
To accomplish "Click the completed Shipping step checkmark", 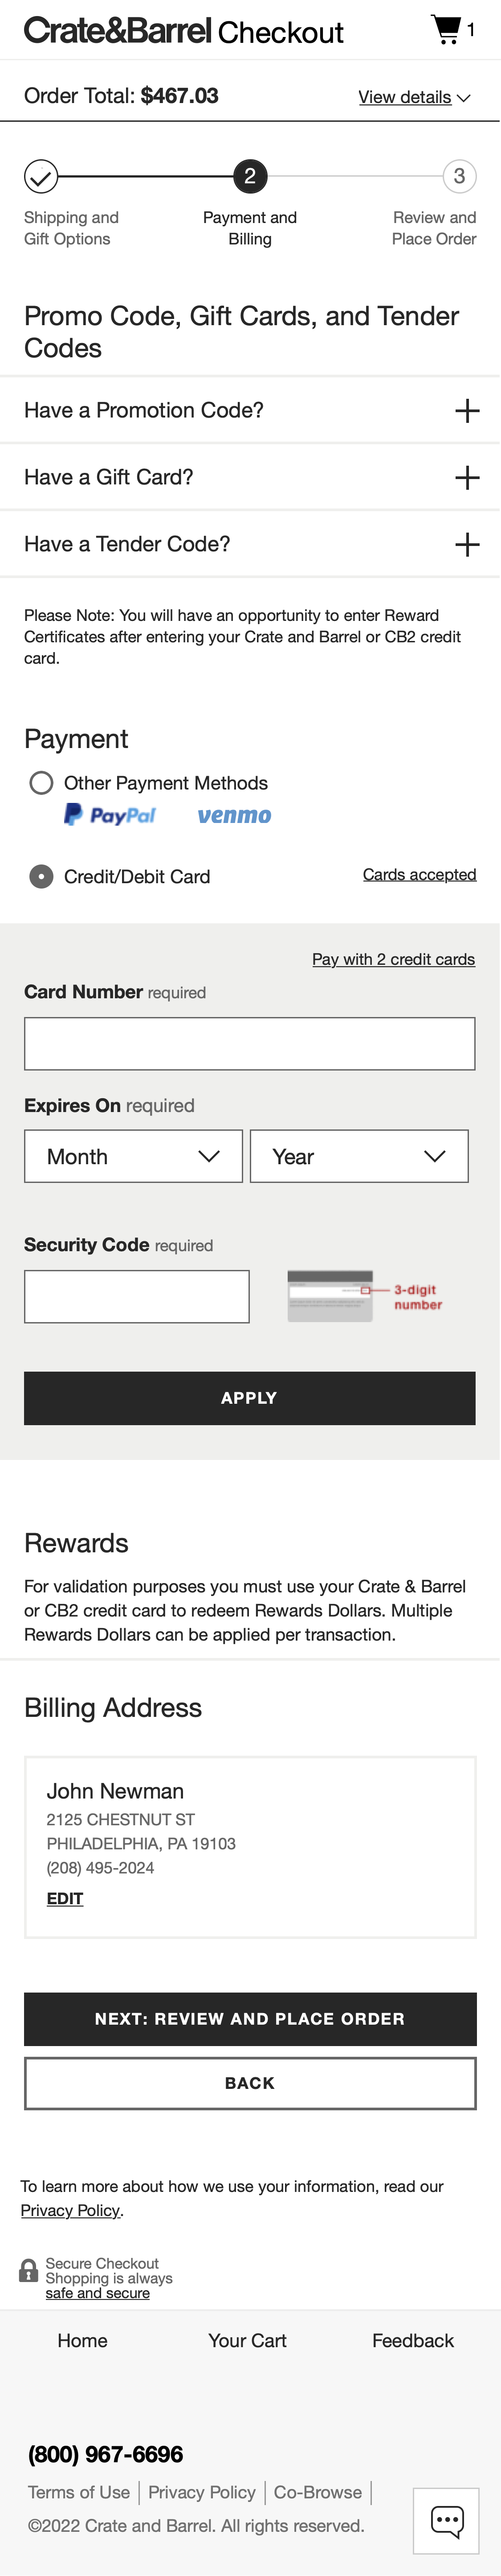I will tap(41, 176).
